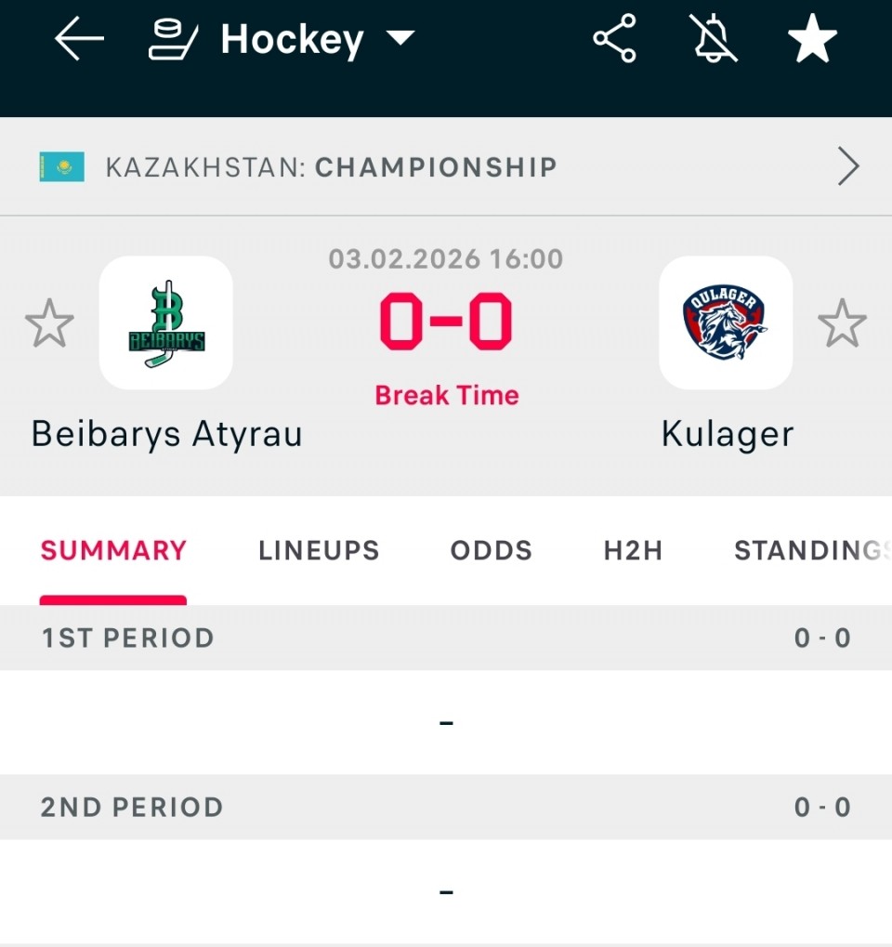Open the Hockey sport selector label
The image size is (892, 947).
[292, 40]
